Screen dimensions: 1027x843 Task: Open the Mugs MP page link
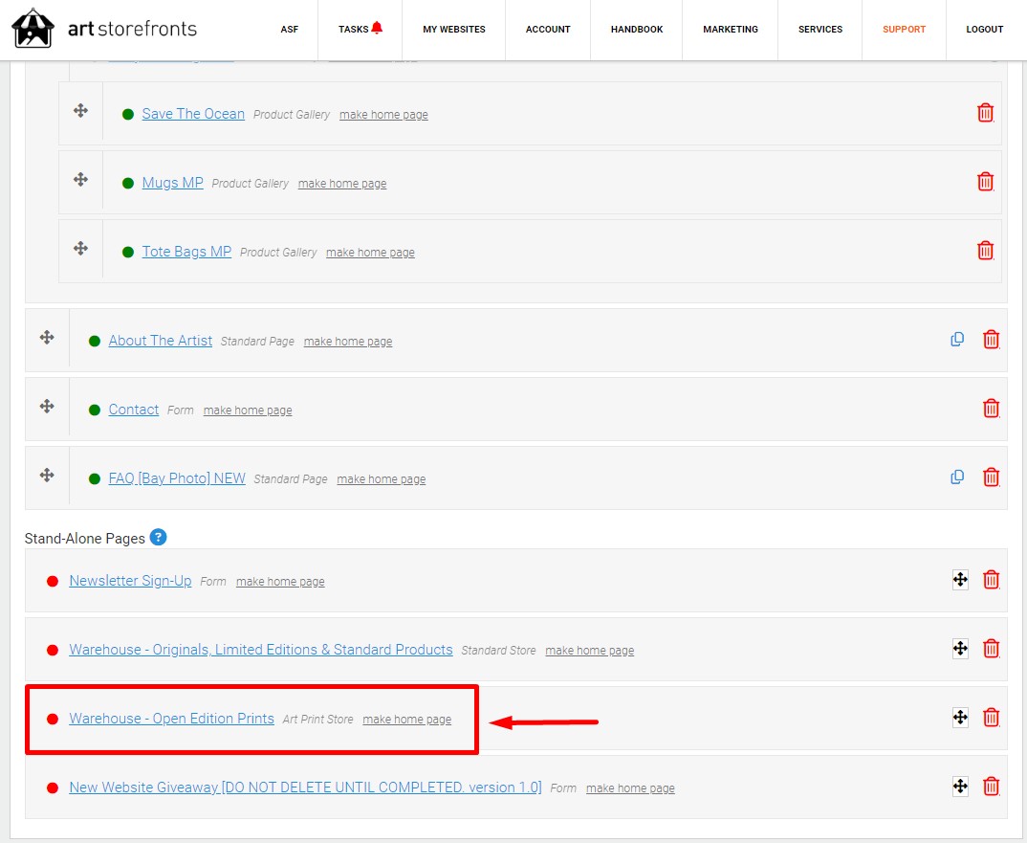pyautogui.click(x=173, y=182)
